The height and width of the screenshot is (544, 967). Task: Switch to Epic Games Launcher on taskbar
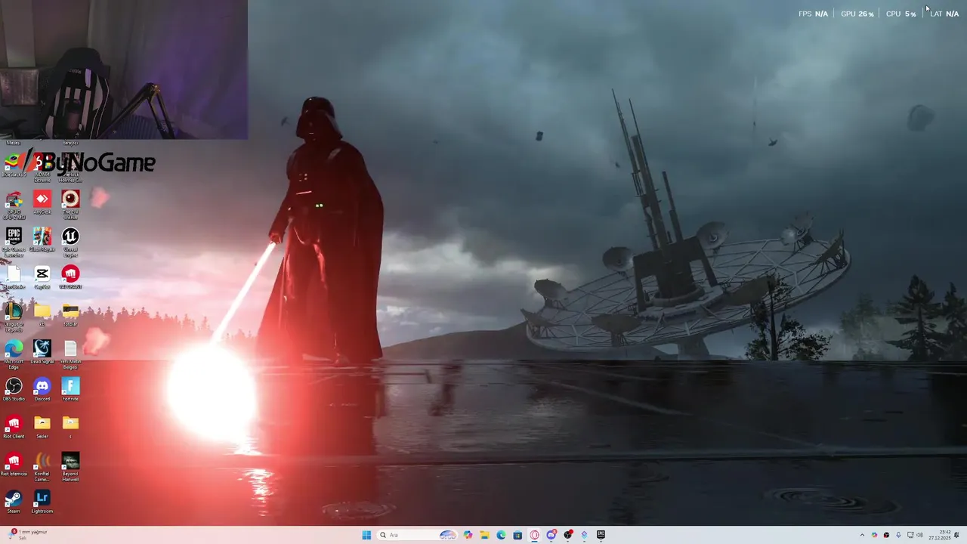point(601,535)
